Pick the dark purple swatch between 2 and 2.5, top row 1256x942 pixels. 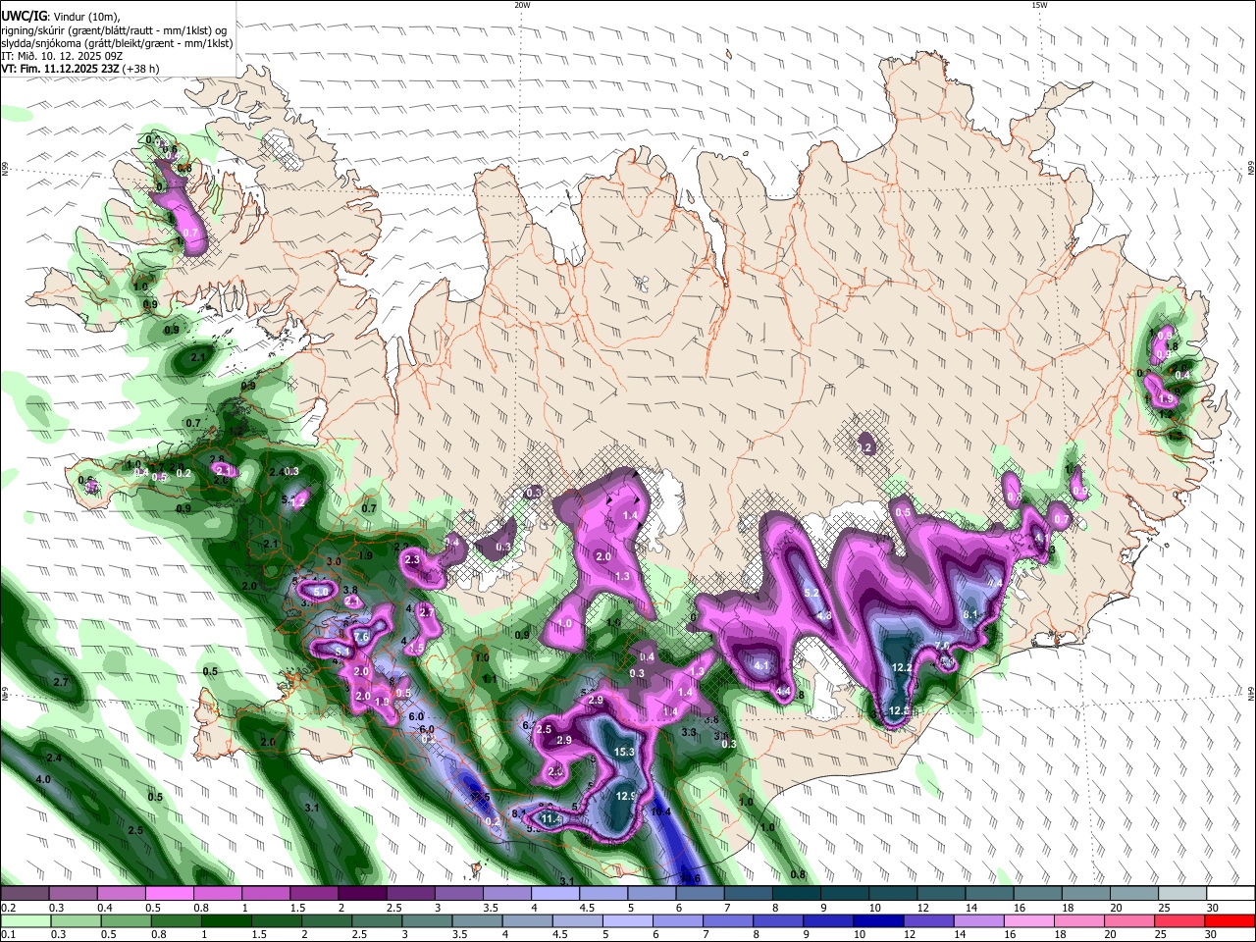[362, 894]
